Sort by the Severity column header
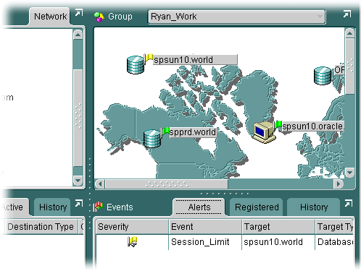The height and width of the screenshot is (271, 361). coord(132,227)
